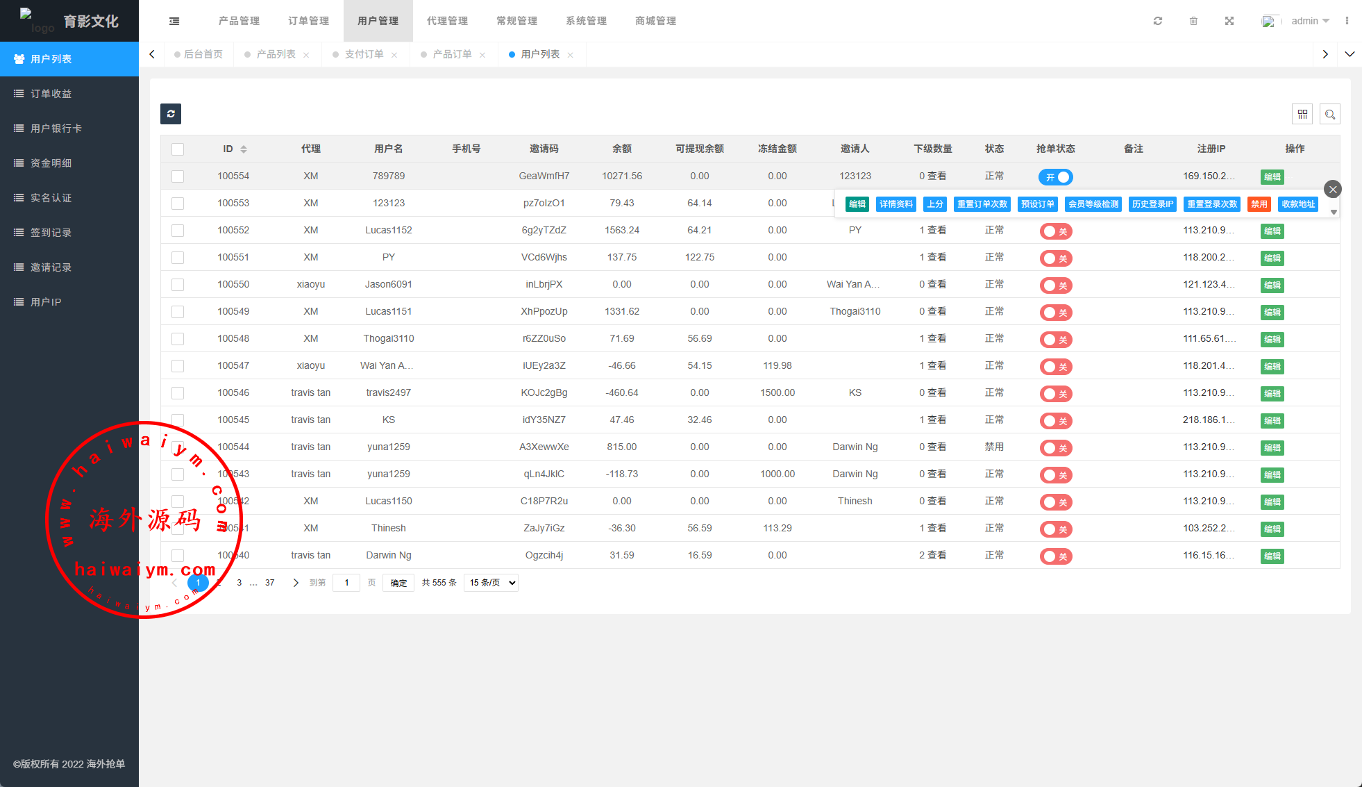Image resolution: width=1362 pixels, height=787 pixels.
Task: Open the column filter grid icon
Action: [x=1302, y=114]
